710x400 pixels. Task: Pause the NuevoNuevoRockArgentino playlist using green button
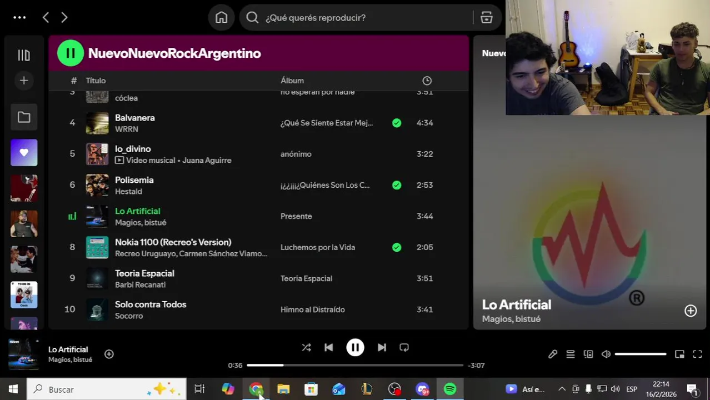tap(70, 53)
